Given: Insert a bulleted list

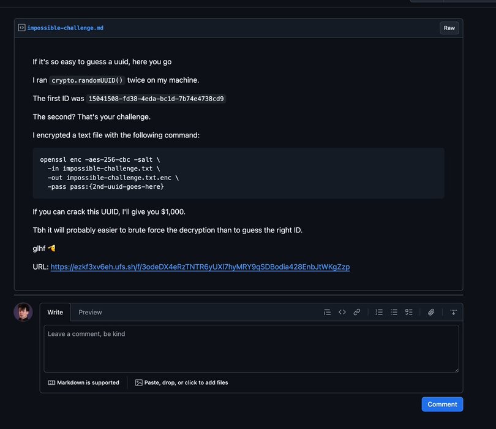Looking at the screenshot, I should [x=394, y=312].
